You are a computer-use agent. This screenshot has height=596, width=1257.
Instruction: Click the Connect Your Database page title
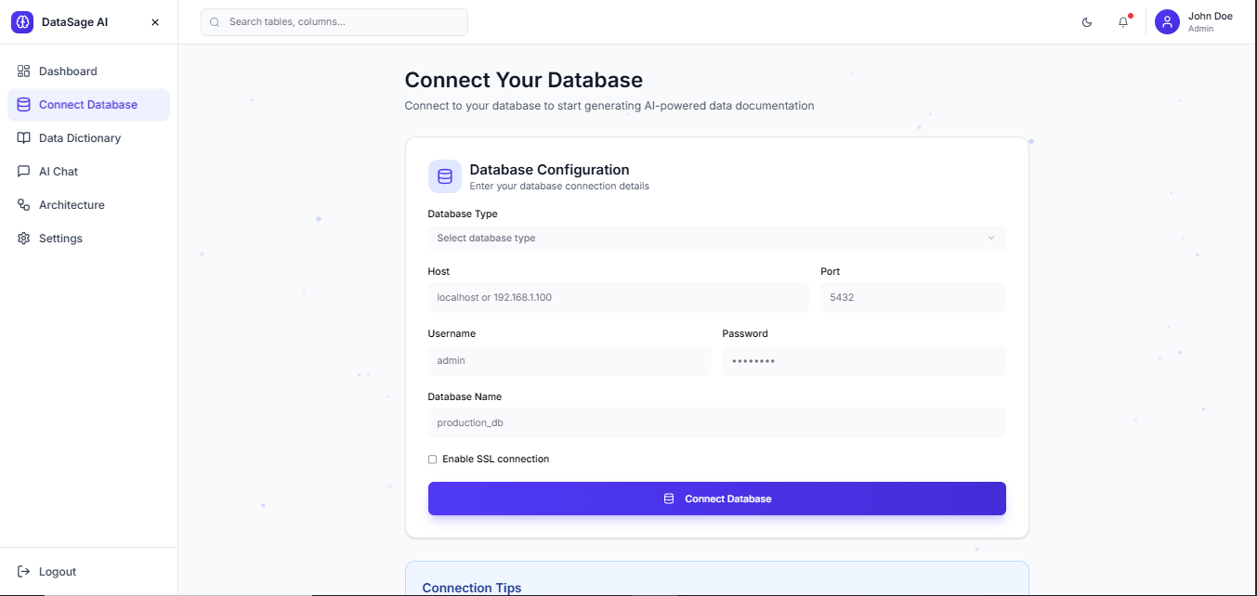(524, 80)
